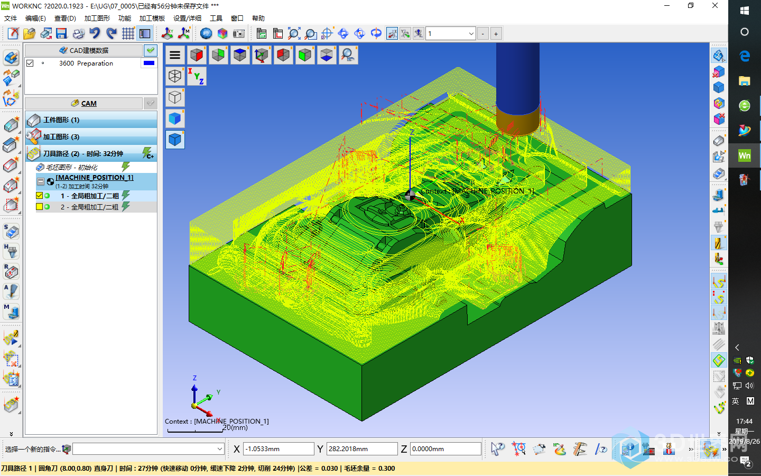Click the CAD建模数据 panel header button
Image resolution: width=761 pixels, height=476 pixels.
pyautogui.click(x=84, y=50)
